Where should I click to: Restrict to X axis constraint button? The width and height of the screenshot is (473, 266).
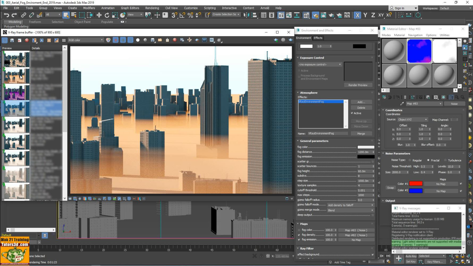click(357, 15)
